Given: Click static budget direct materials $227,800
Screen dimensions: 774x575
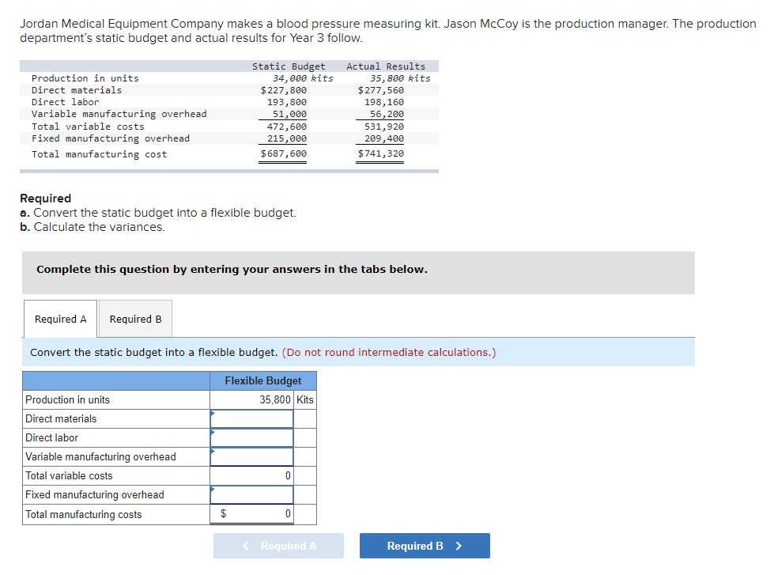Looking at the screenshot, I should tap(283, 90).
